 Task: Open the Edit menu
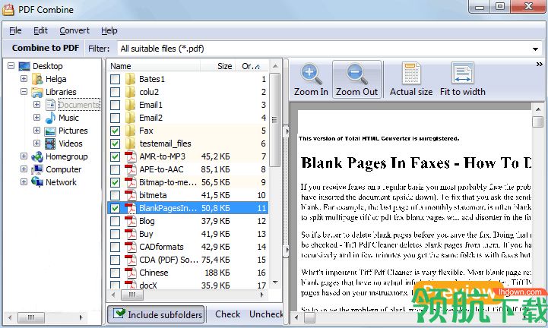(40, 30)
